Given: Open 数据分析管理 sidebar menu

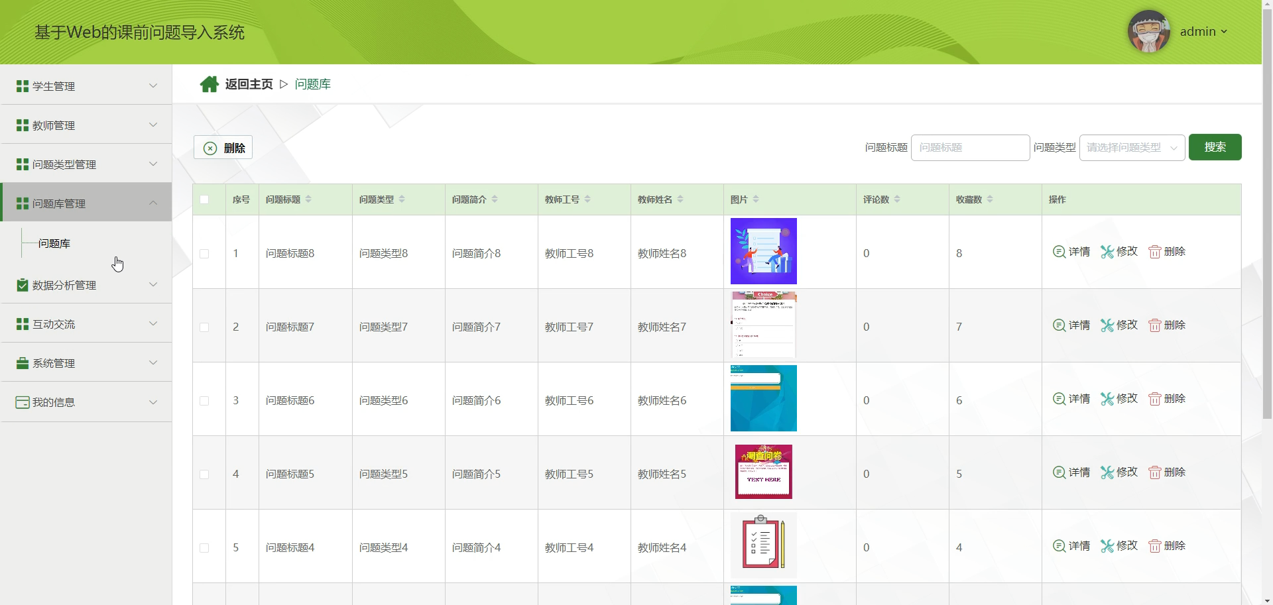Looking at the screenshot, I should [86, 284].
